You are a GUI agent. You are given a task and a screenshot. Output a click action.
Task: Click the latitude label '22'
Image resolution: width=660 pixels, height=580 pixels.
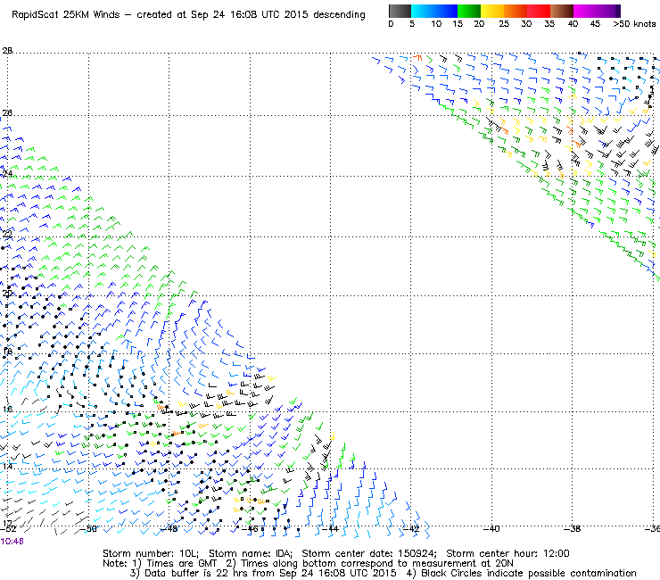[x=7, y=235]
